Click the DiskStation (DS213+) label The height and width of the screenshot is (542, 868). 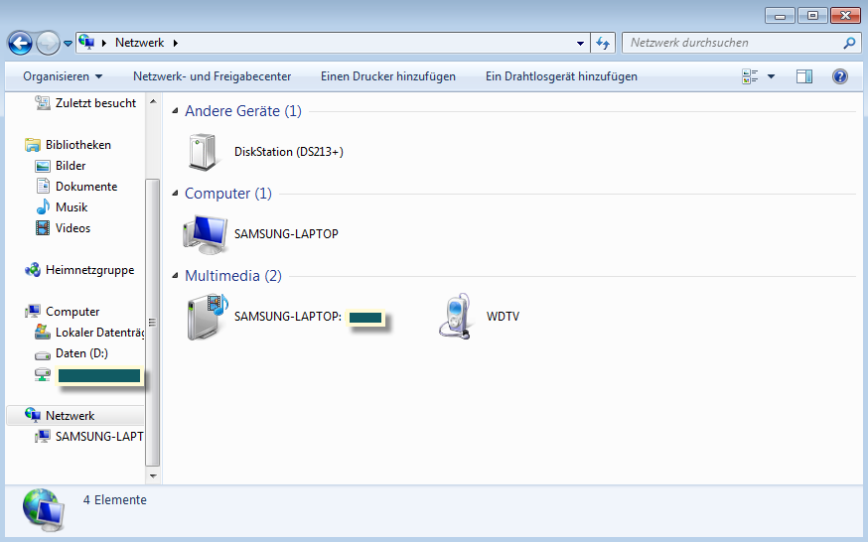click(x=288, y=152)
